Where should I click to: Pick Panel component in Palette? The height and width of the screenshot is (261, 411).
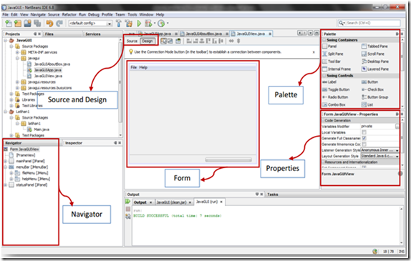[x=330, y=46]
